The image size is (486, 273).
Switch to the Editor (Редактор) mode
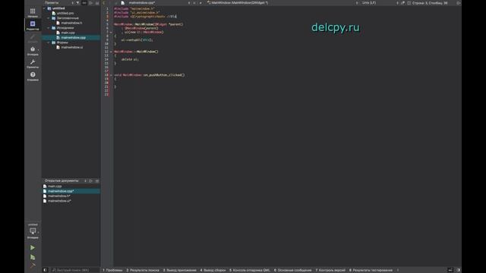(x=33, y=25)
